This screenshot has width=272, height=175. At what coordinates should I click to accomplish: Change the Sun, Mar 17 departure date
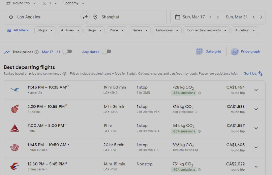coord(193,17)
